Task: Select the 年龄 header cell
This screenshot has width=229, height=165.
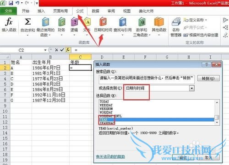Action: pyautogui.click(x=80, y=62)
